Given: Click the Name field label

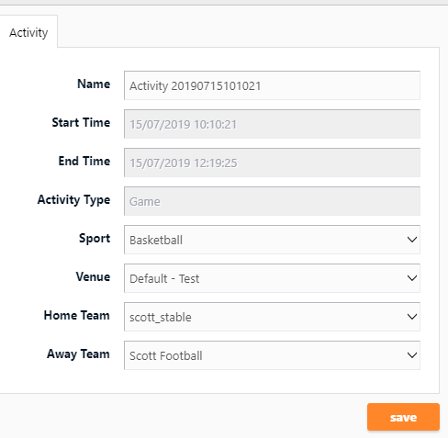Looking at the screenshot, I should (x=94, y=84).
